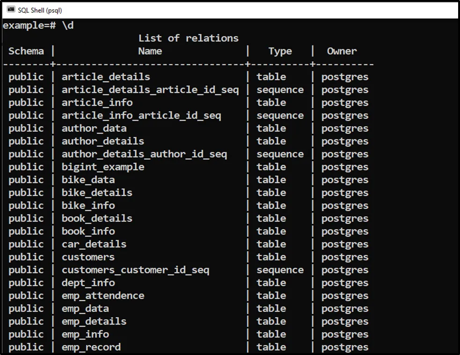Select the author_details_author_id_seq row name

(x=144, y=154)
